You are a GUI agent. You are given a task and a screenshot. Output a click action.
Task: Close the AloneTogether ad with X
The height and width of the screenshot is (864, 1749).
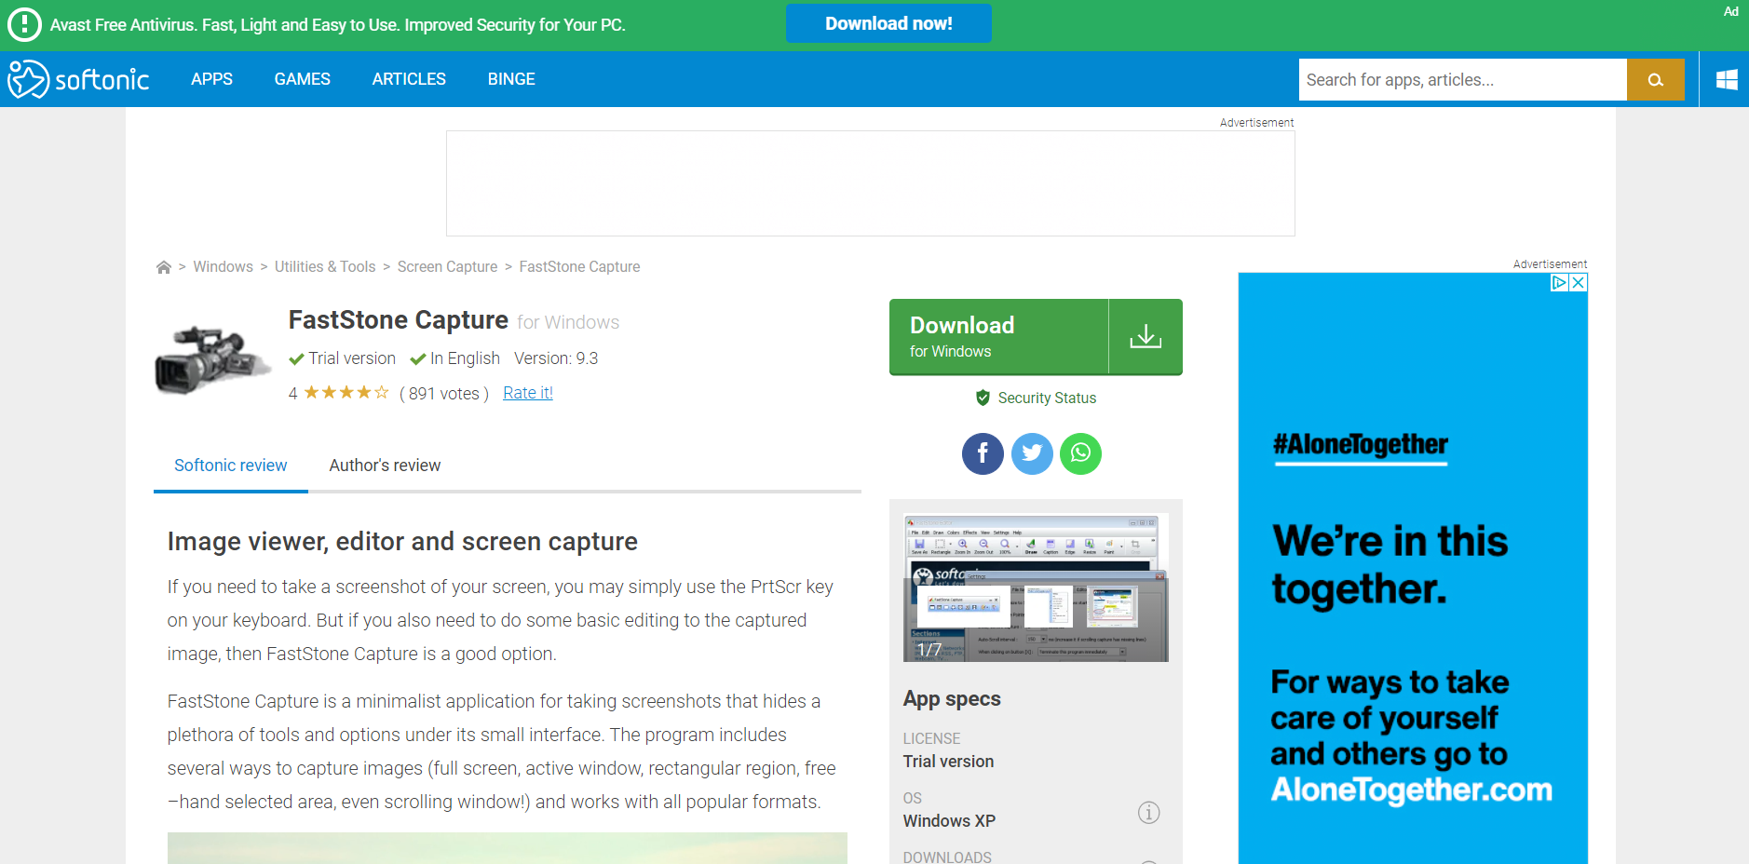[1578, 283]
